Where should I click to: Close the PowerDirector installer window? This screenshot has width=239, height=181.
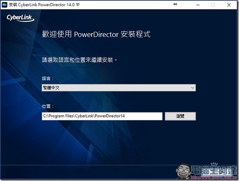coord(229,5)
